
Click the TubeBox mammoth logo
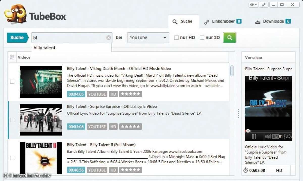[x=15, y=15]
